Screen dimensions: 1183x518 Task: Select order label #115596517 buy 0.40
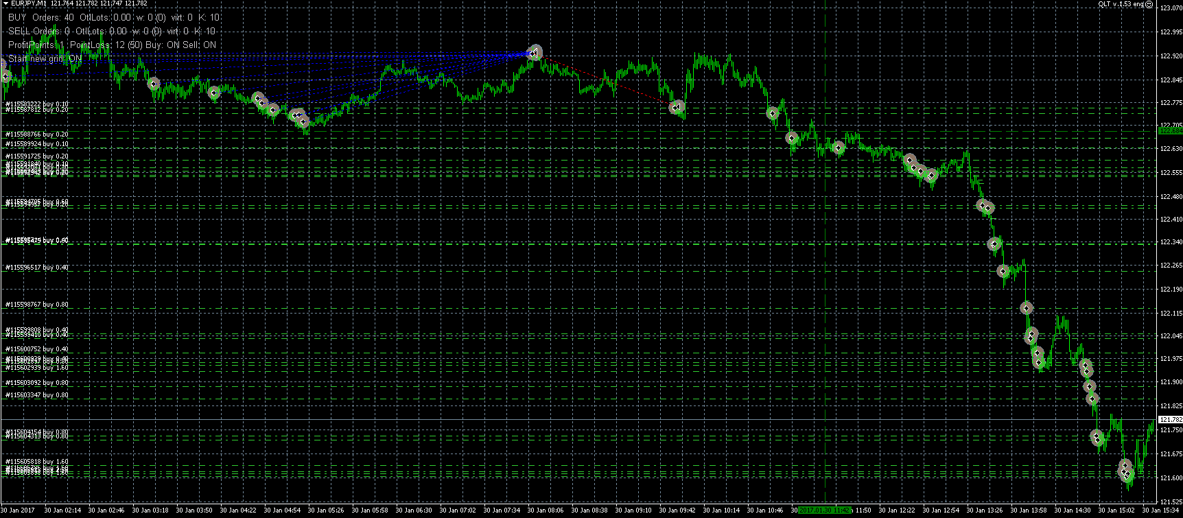click(37, 268)
